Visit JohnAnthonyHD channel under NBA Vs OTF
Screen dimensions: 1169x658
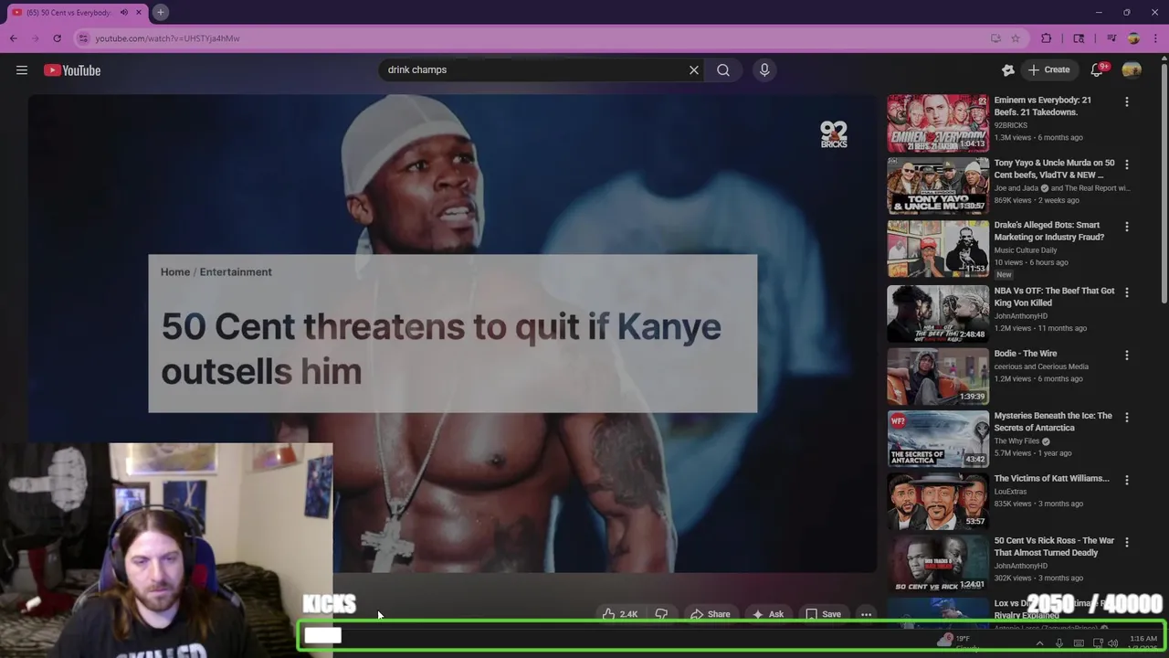click(x=1021, y=316)
